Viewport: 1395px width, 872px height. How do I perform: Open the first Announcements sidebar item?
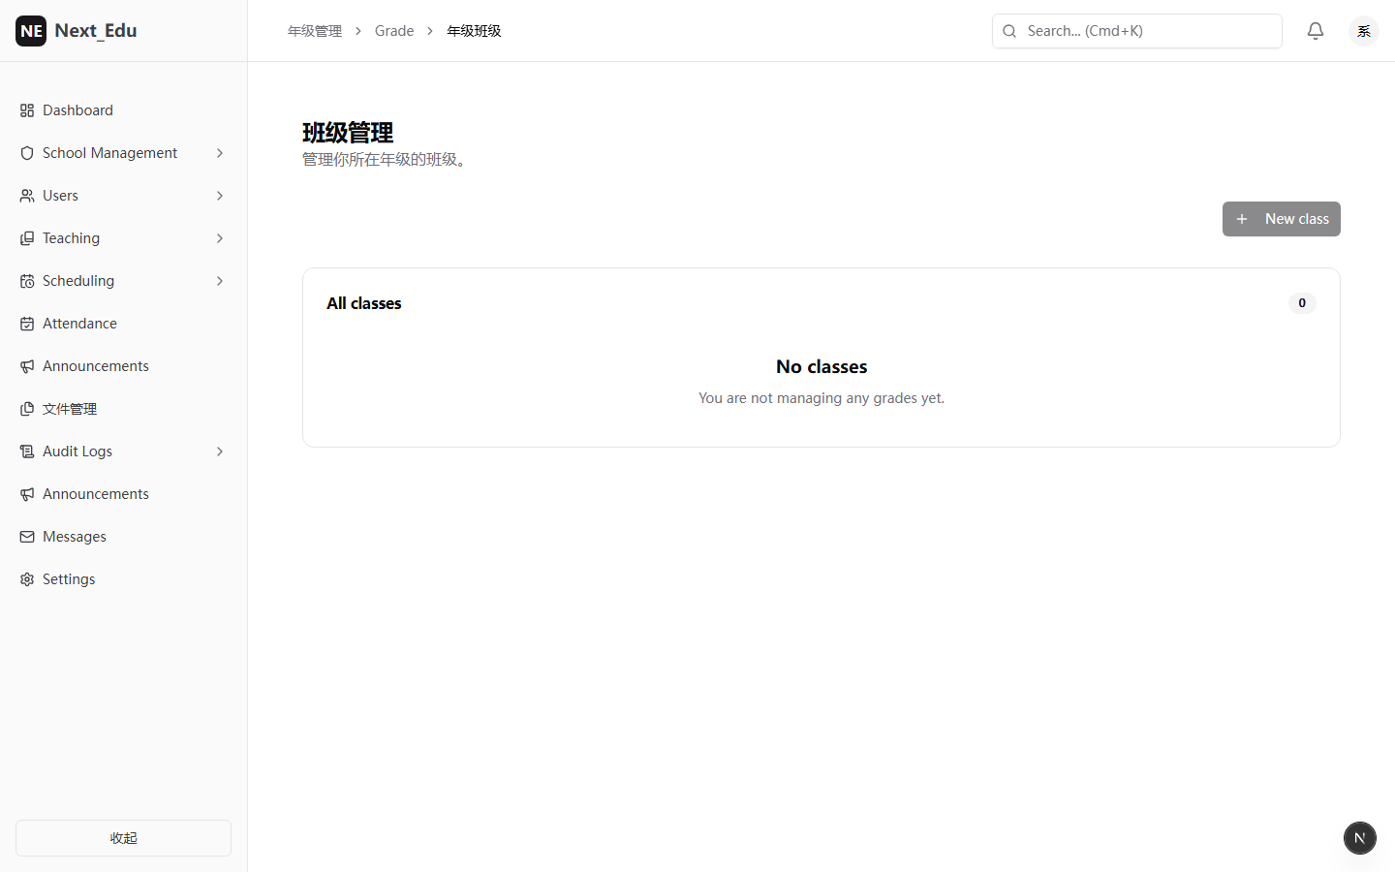pyautogui.click(x=123, y=366)
